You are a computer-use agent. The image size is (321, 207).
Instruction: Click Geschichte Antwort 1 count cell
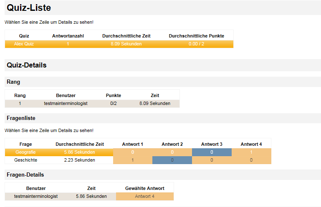tap(133, 160)
